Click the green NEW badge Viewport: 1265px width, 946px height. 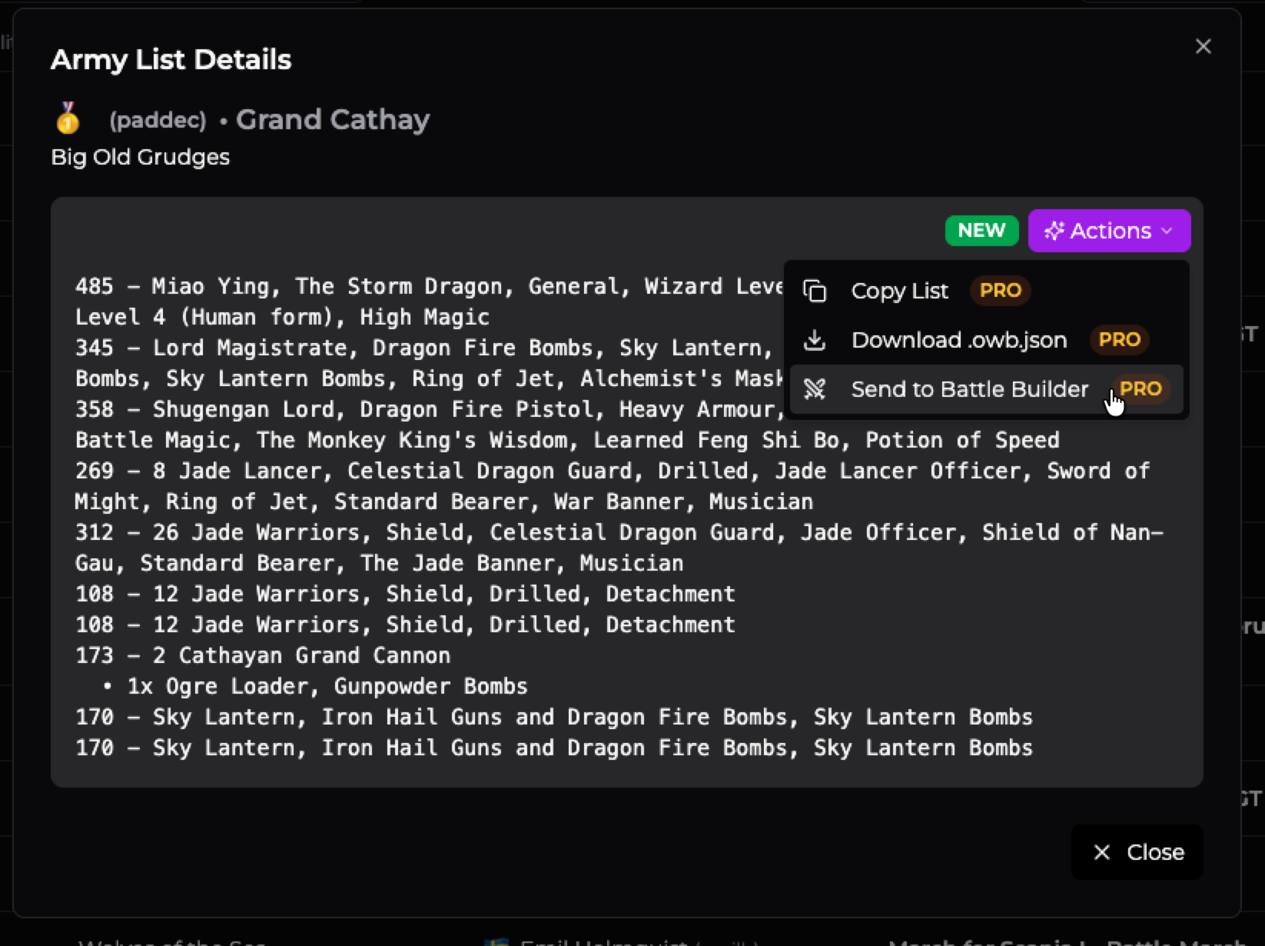coord(981,231)
